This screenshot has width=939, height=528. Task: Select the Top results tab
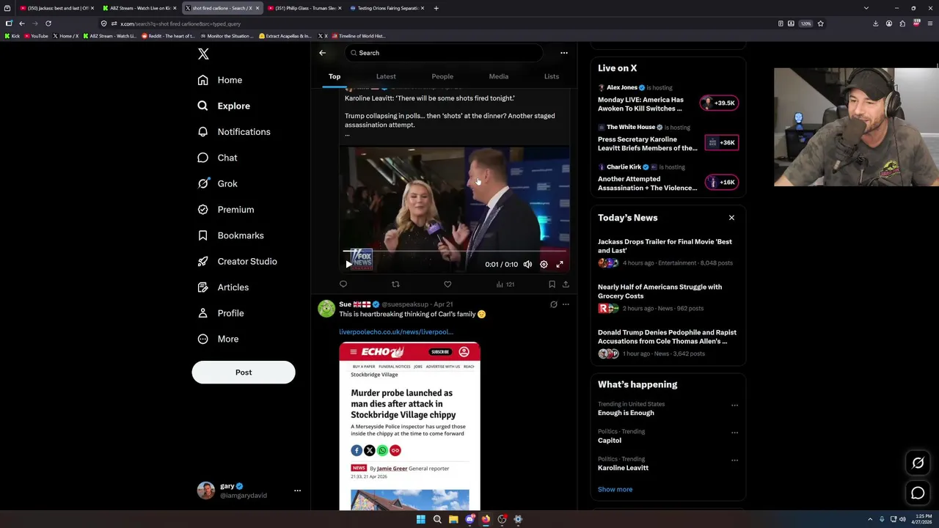(335, 76)
